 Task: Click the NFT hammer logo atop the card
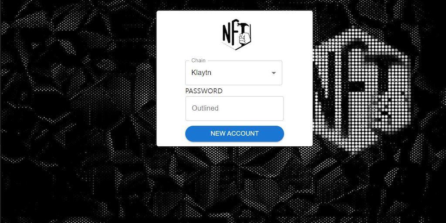pos(237,36)
